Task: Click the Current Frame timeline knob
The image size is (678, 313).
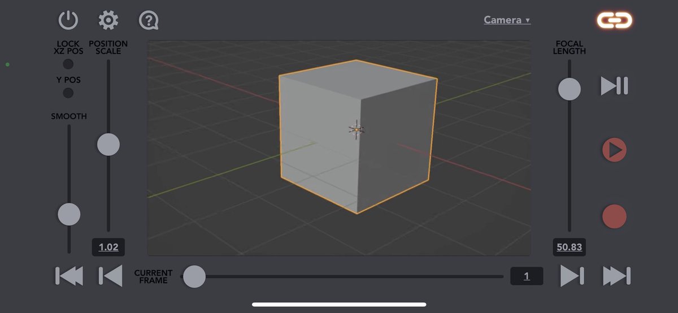Action: (x=194, y=276)
